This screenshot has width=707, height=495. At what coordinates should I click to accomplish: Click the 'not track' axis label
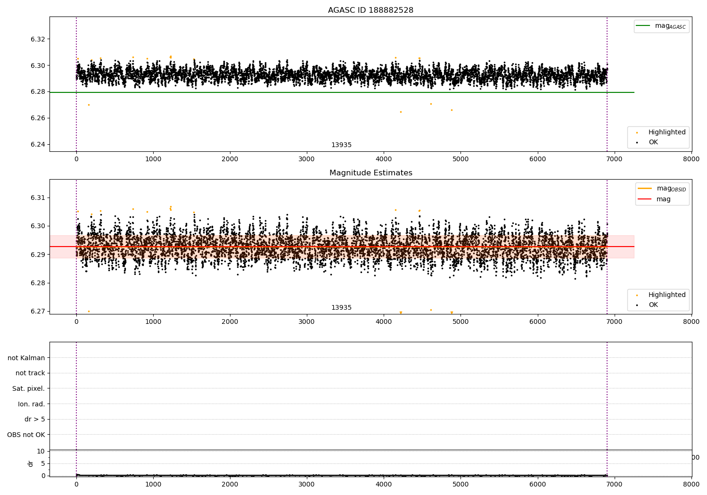coord(30,373)
